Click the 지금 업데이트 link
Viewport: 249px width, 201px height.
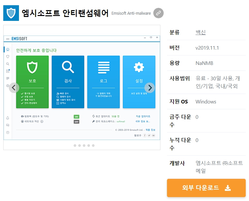pyautogui.click(x=143, y=116)
